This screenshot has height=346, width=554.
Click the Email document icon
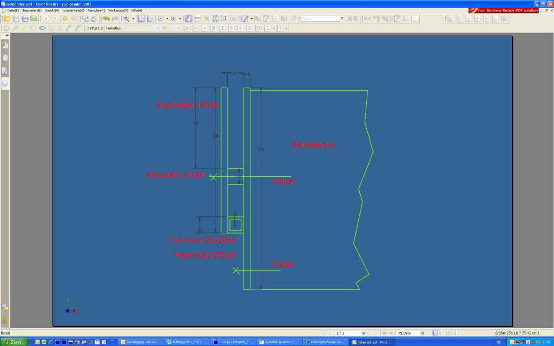click(x=34, y=19)
